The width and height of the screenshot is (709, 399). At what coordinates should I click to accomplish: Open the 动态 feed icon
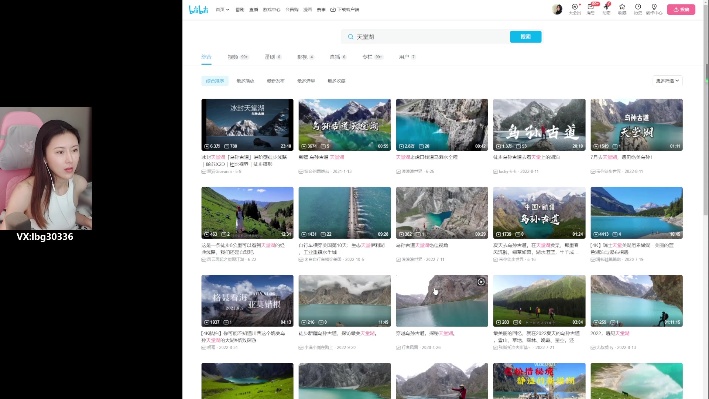coord(606,9)
